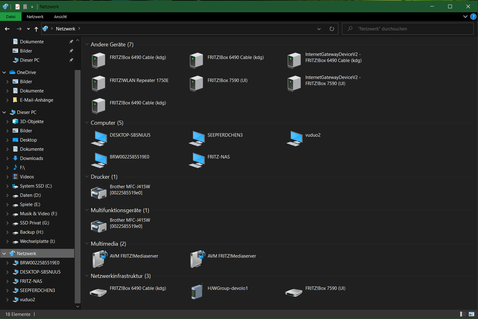Open OneDrive in the navigation pane
This screenshot has width=478, height=319.
(26, 72)
